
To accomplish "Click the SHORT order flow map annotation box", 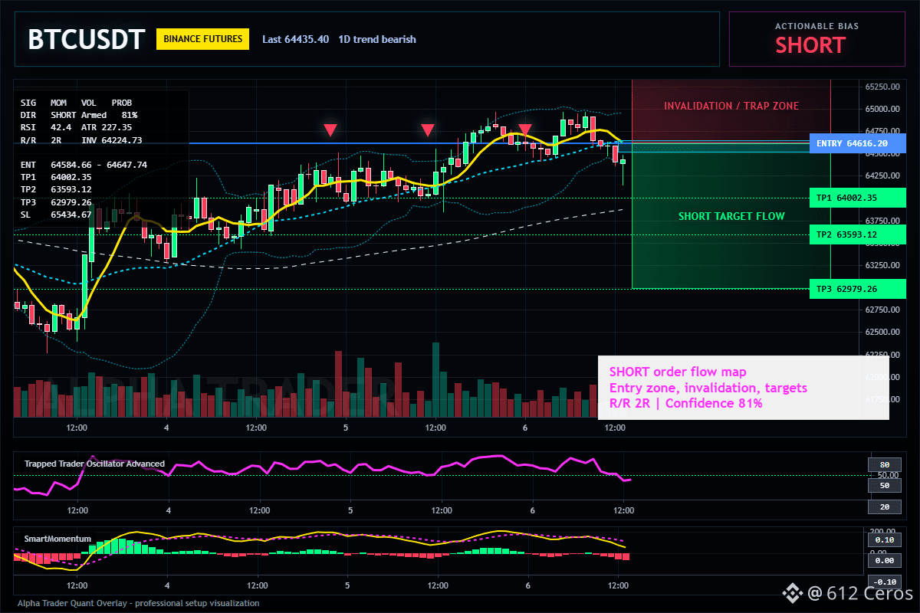I will pos(743,388).
